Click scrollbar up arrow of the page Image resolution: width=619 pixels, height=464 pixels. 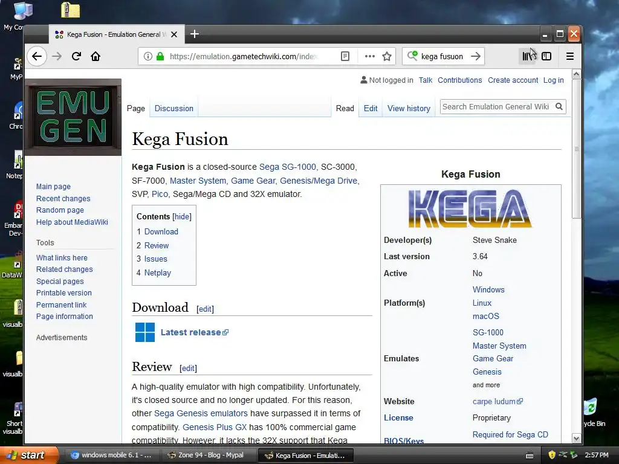(576, 74)
